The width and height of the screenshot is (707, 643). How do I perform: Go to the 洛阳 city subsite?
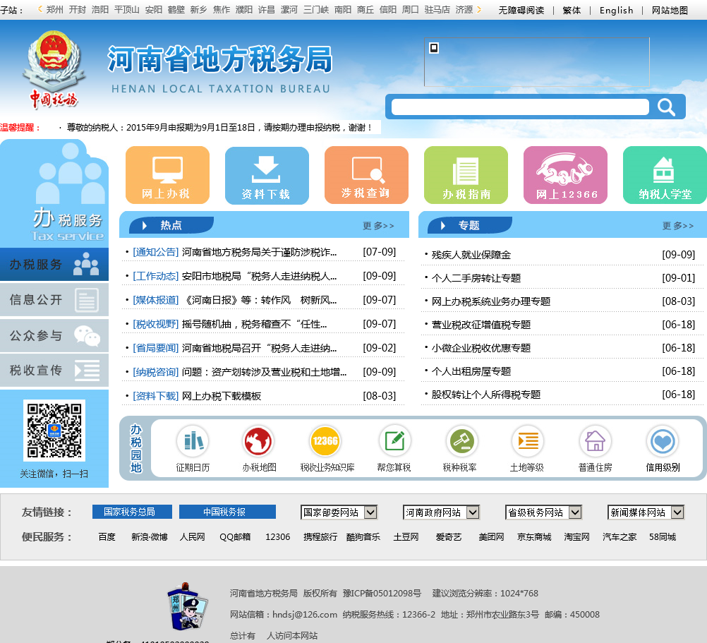pos(99,9)
